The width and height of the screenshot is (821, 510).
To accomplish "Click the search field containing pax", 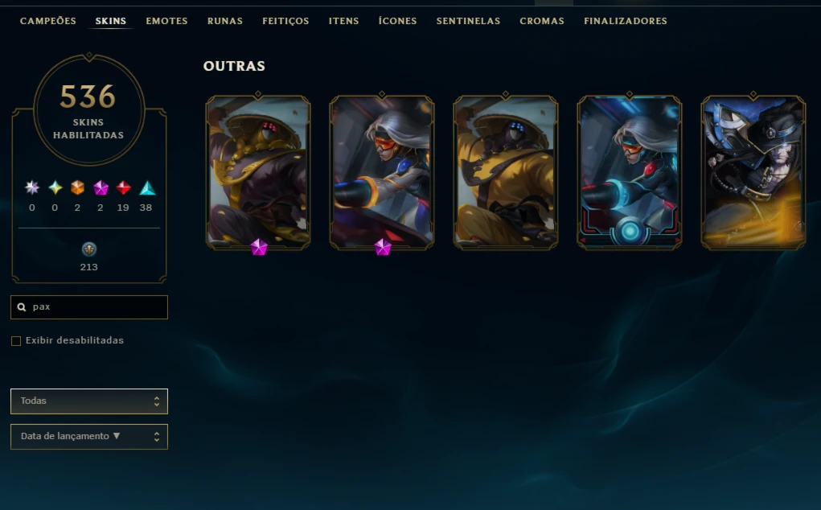I will click(x=89, y=306).
